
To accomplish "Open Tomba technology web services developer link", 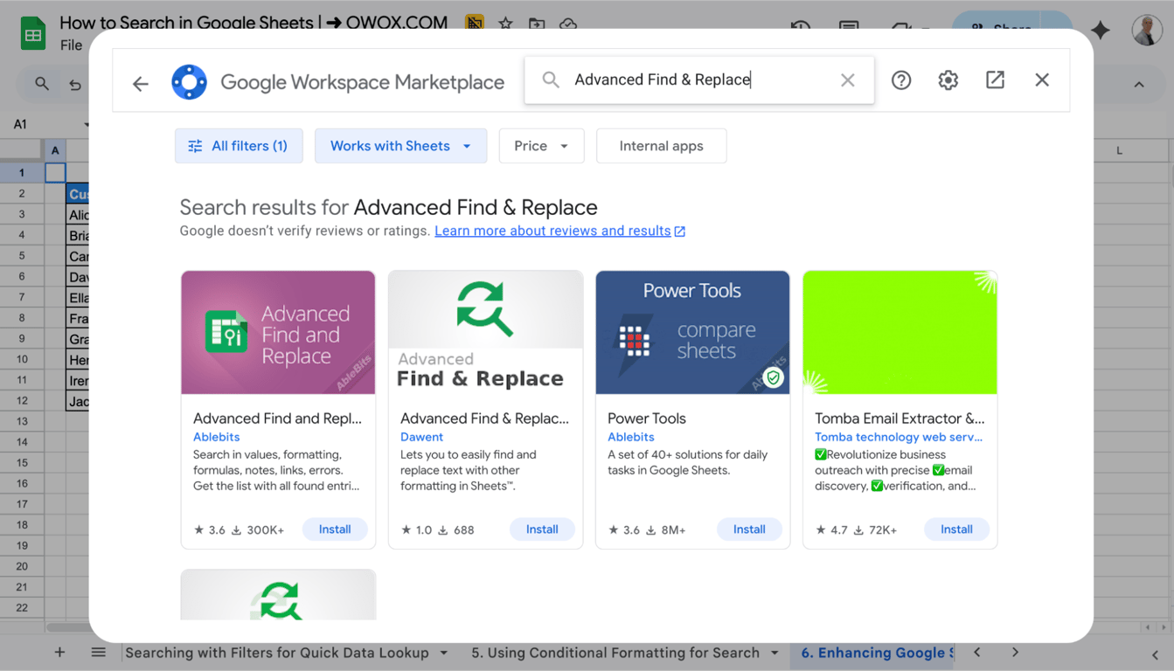I will pos(899,437).
